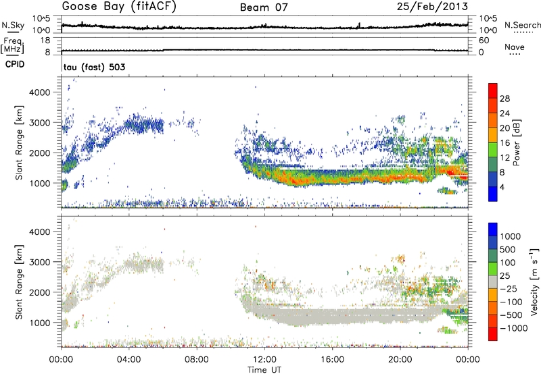Click the 'N.Sky' legend label
This screenshot has width=541, height=374.
13,25
